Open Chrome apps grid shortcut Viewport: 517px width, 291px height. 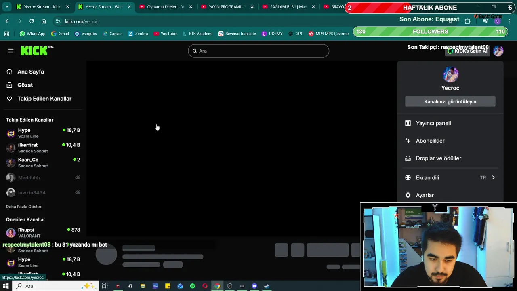(x=6, y=34)
